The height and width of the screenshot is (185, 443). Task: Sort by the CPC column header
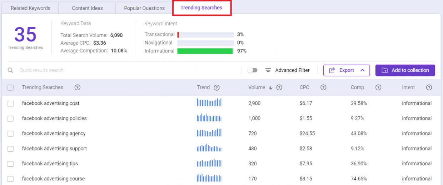point(304,87)
